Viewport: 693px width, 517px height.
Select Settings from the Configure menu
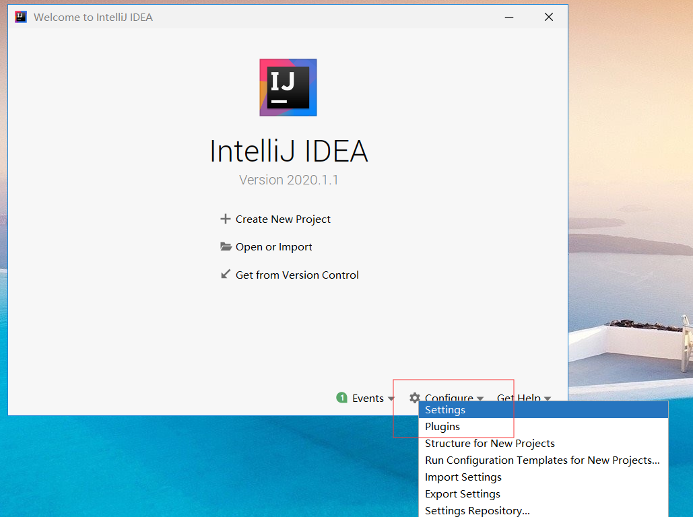click(x=445, y=410)
